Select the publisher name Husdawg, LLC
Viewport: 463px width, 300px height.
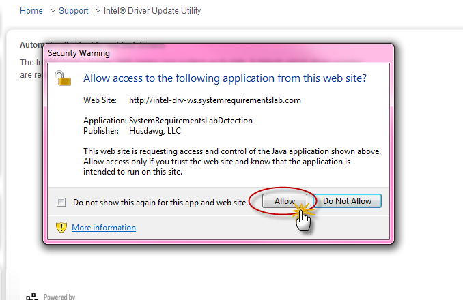click(155, 131)
